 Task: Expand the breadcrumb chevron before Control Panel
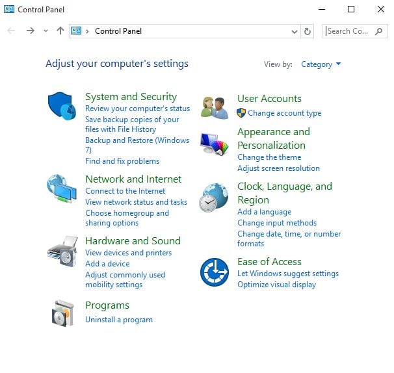tap(87, 31)
